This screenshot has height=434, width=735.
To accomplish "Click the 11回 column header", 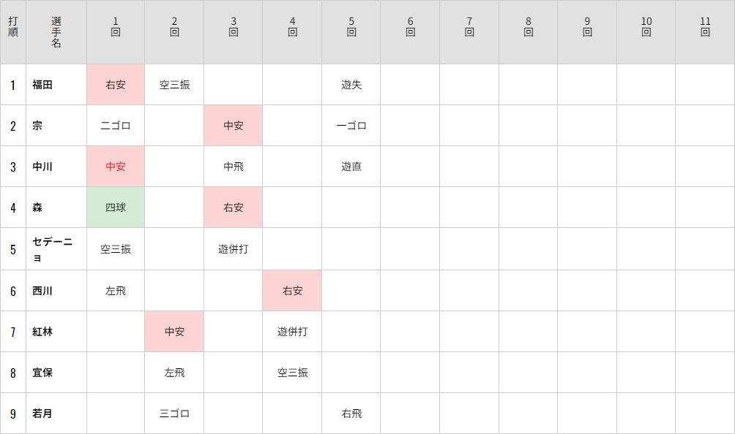I will 705,26.
